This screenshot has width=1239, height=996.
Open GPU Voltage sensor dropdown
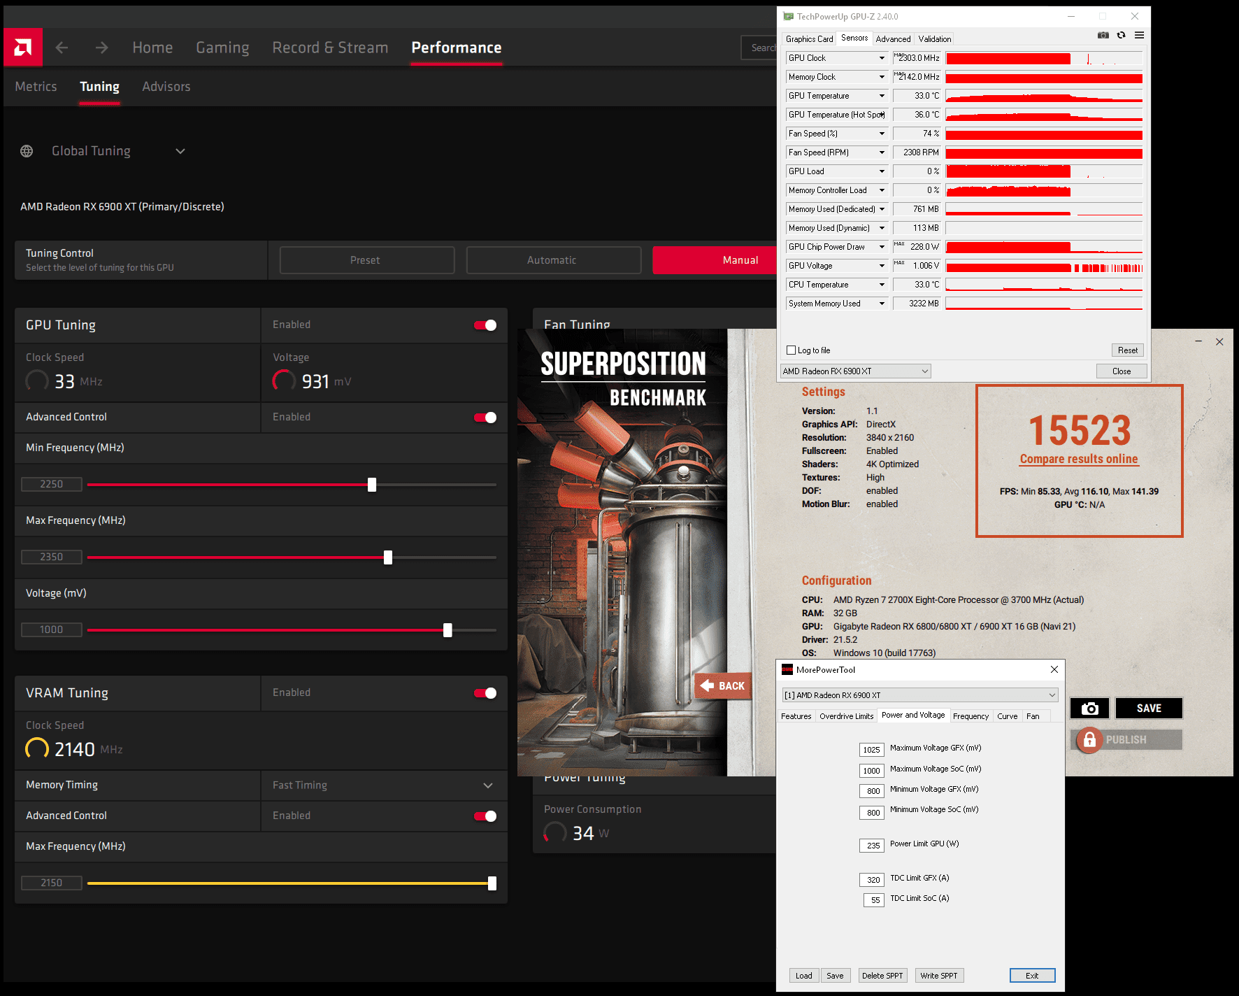tap(882, 266)
